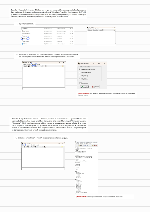Click yellow help icon in window with circled Simulador
This screenshot has width=150, height=212.
point(62,66)
